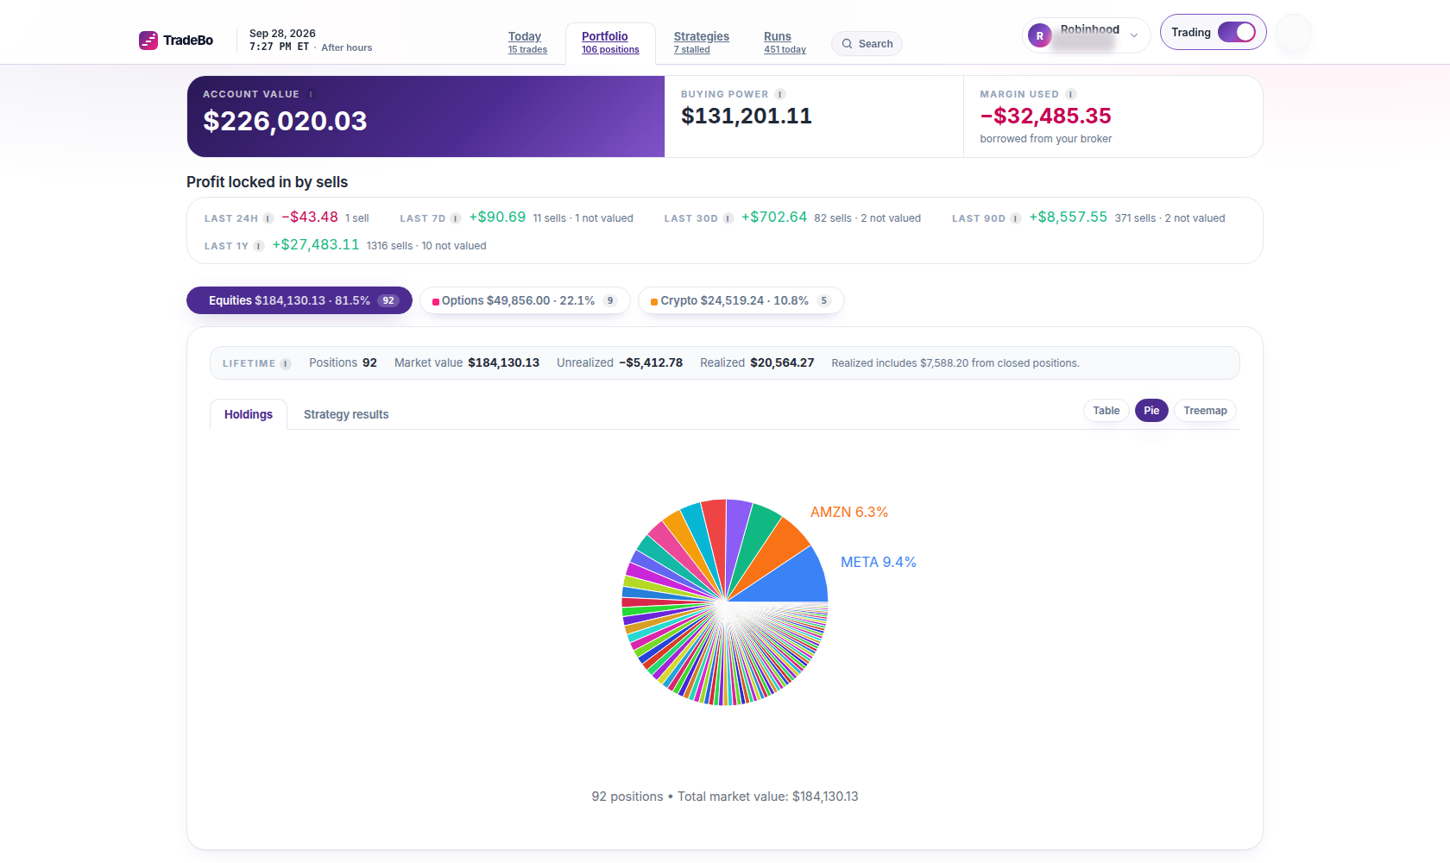1450x863 pixels.
Task: Click the Lifetime info icon
Action: point(286,363)
